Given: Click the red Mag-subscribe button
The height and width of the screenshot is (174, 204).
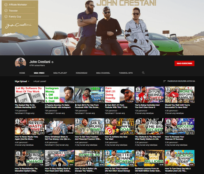Looking at the screenshot, I should (x=184, y=63).
